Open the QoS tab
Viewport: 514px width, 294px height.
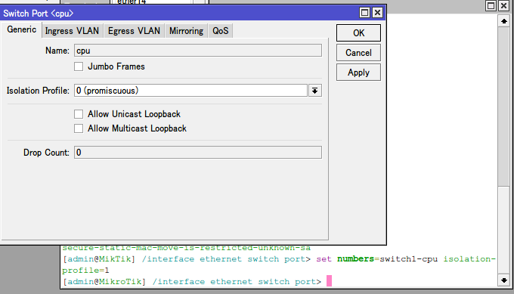220,31
